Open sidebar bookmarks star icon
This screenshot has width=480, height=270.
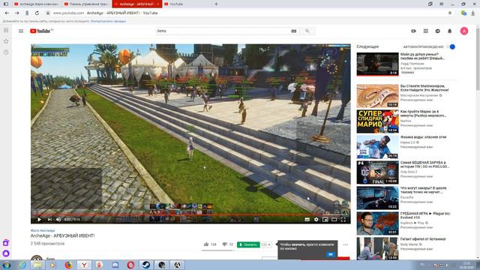(6, 41)
